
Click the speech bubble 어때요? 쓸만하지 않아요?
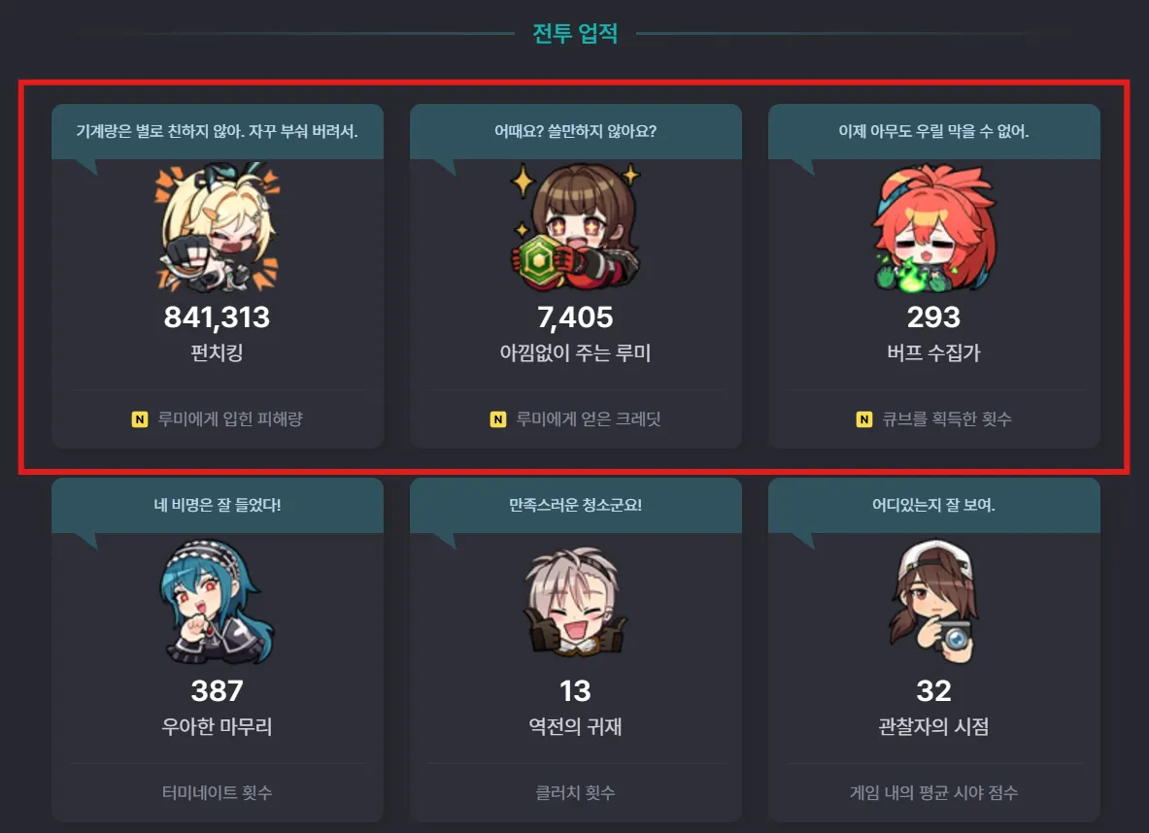pyautogui.click(x=575, y=132)
